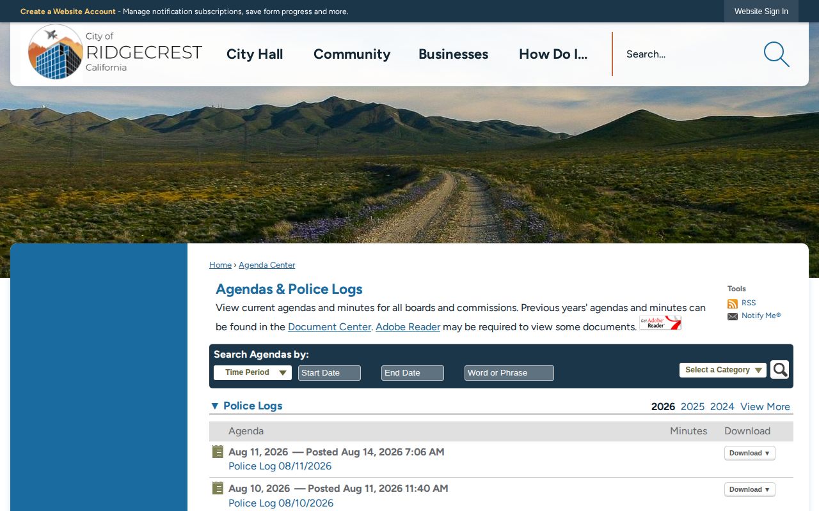Click the Agenda Center breadcrumb link
This screenshot has width=819, height=511.
(x=267, y=265)
